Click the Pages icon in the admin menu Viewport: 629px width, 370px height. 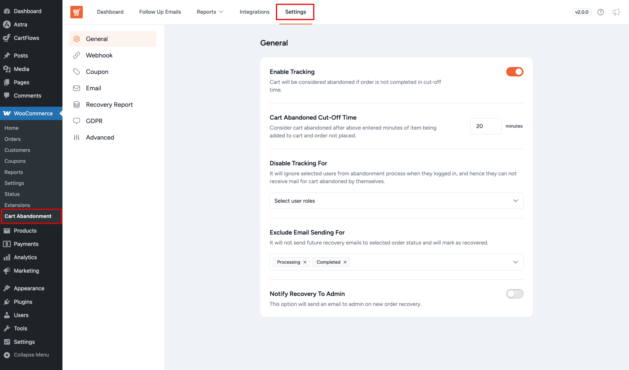(x=7, y=83)
